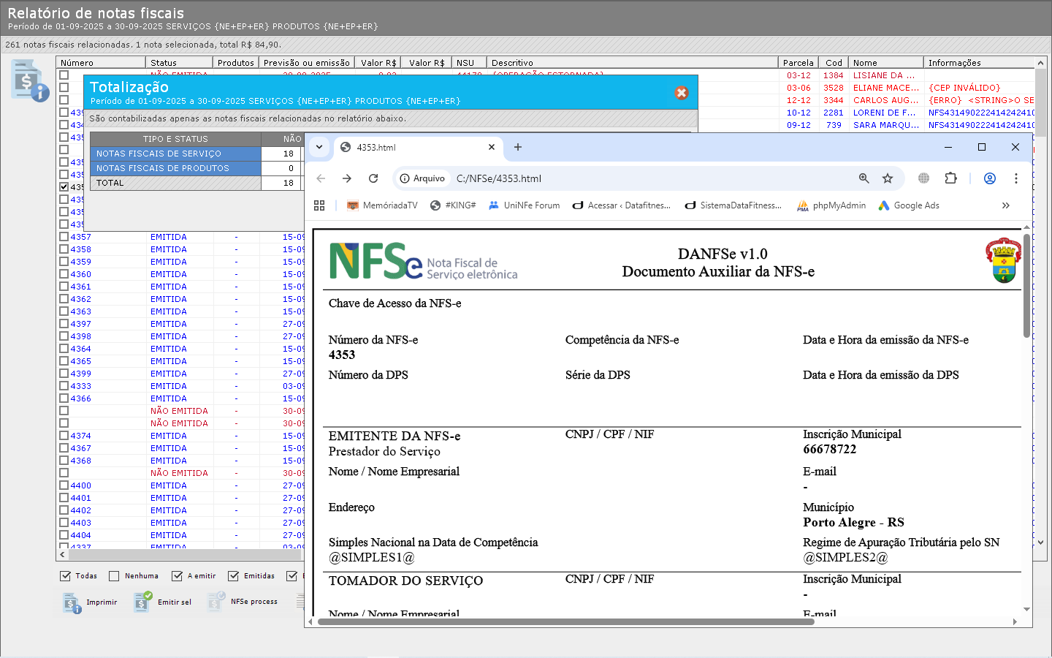Open the apps grid in bookmarks bar
1052x658 pixels.
coord(319,205)
